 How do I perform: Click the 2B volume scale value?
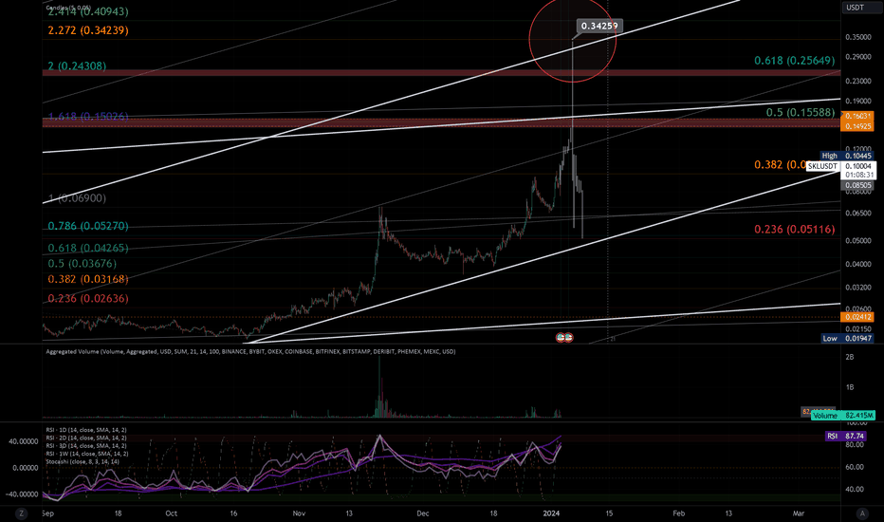(850, 357)
